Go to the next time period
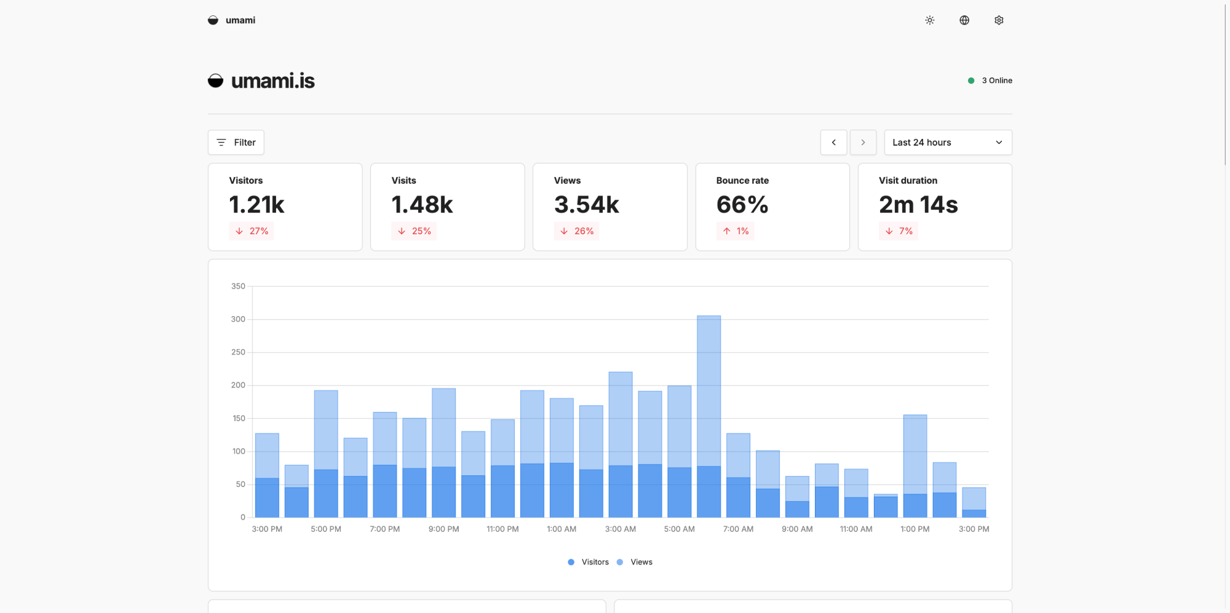Screen dimensions: 1230x613 coord(863,142)
